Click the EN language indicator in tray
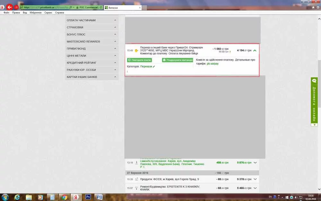321x201 pixels. (270, 197)
